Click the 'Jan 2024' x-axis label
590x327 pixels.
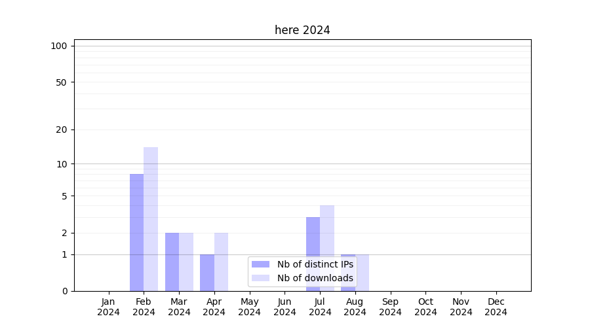109,307
